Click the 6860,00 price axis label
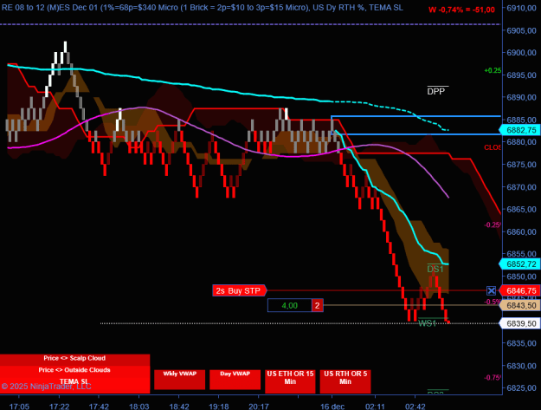Image resolution: width=541 pixels, height=410 pixels. tap(521, 231)
